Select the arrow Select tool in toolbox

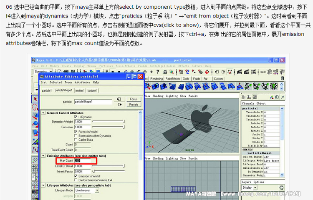[x=35, y=99]
